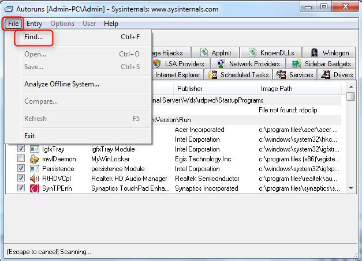This screenshot has height=261, width=362.
Task: Click the Persistence entry icon
Action: (x=35, y=169)
